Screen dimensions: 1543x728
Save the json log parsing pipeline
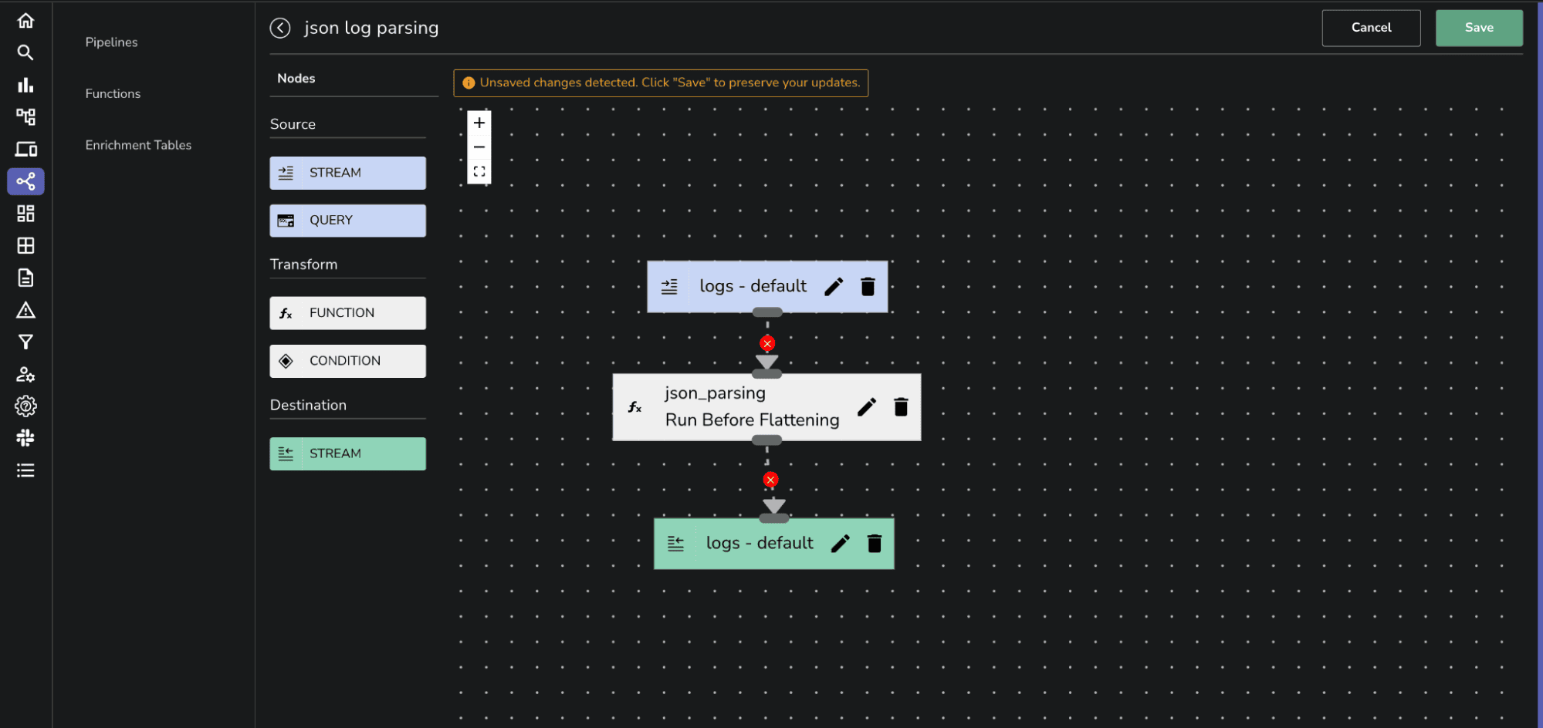(x=1478, y=27)
